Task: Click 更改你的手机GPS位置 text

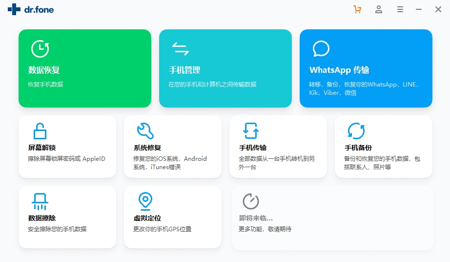Action: click(x=162, y=229)
